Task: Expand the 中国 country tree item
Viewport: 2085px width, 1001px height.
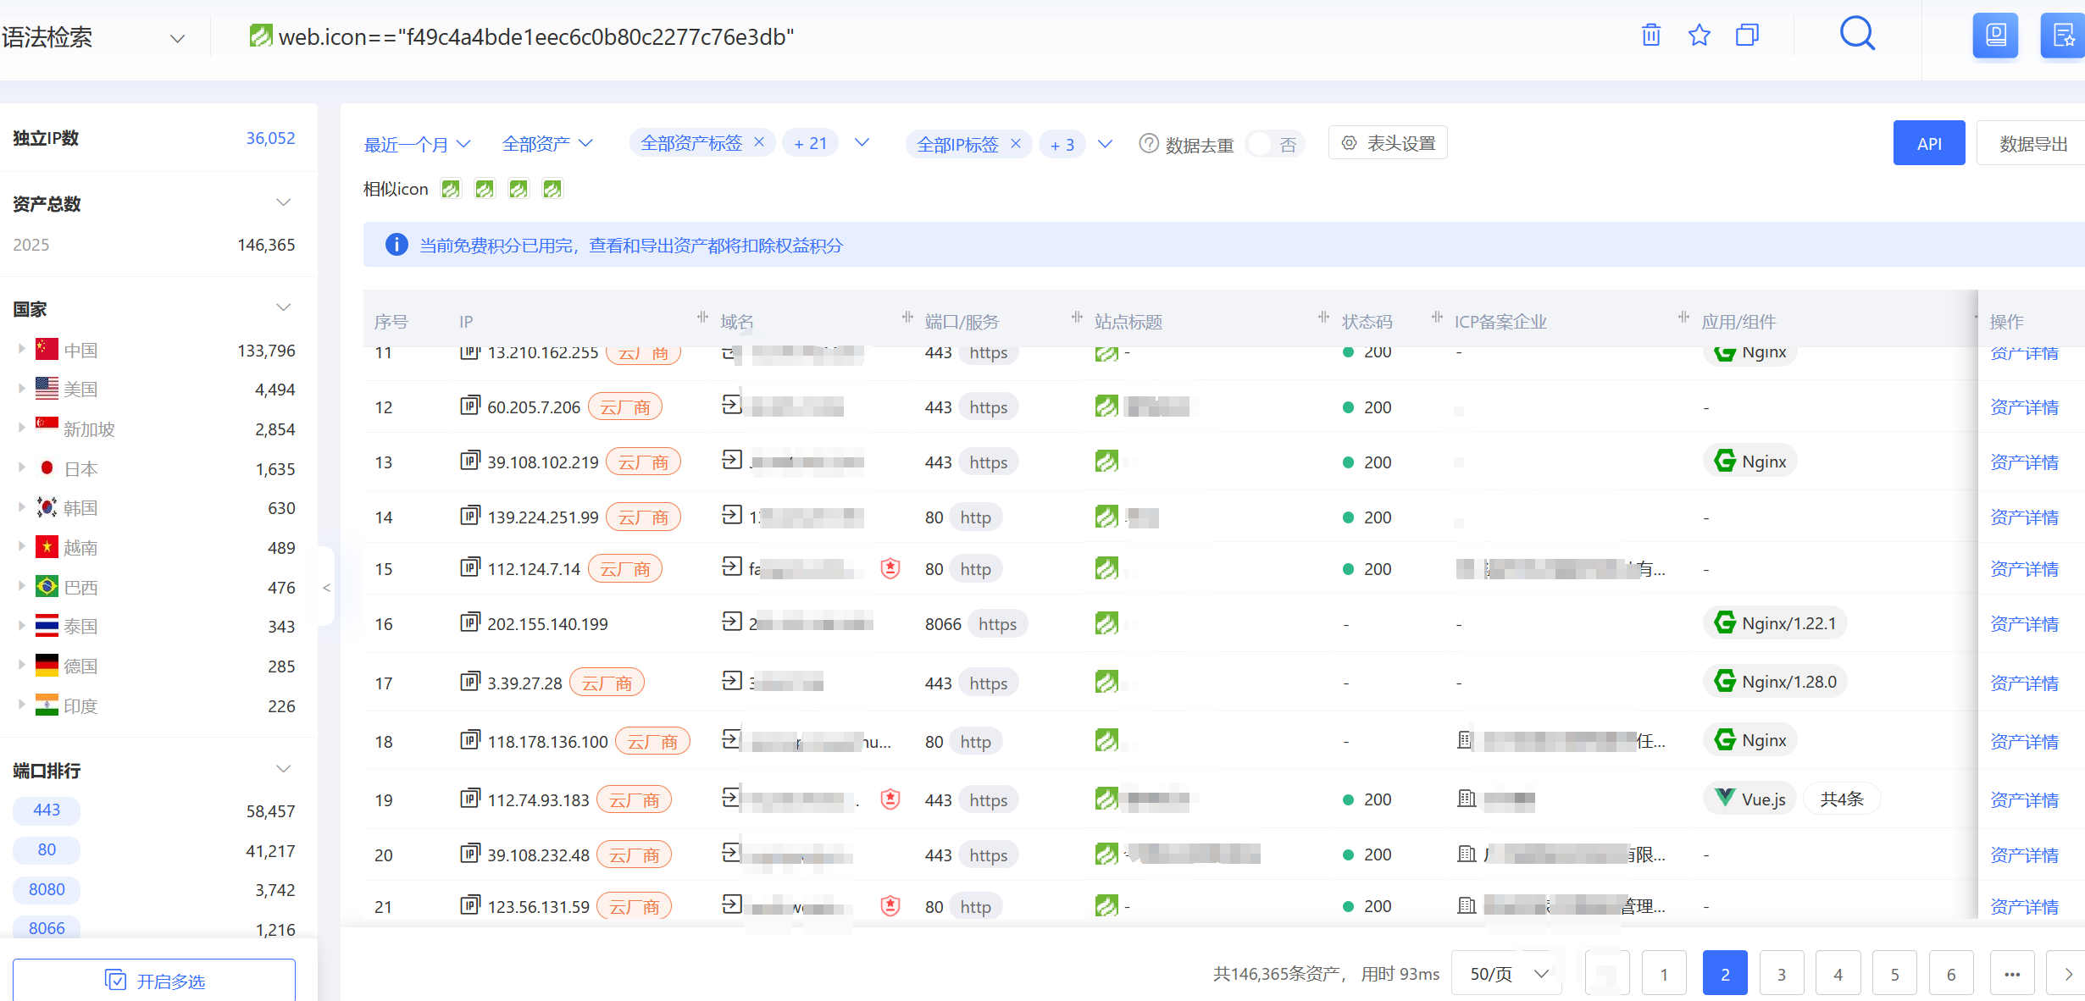Action: coord(21,349)
